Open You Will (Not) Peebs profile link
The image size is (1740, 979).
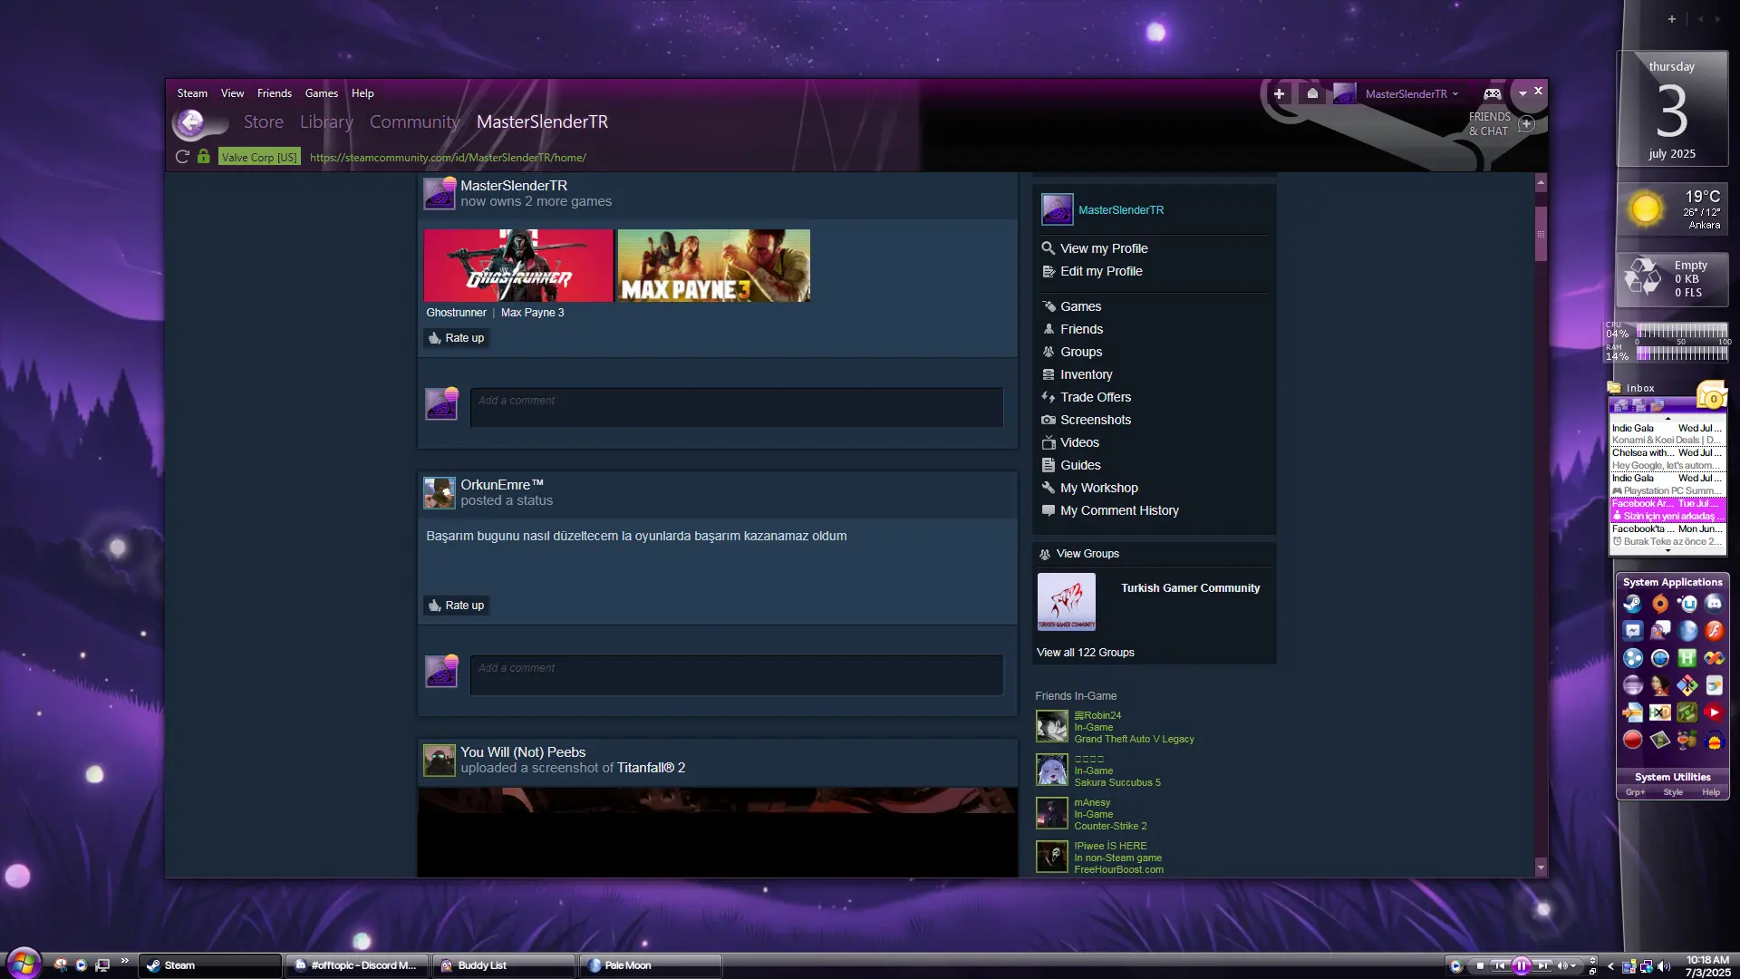pyautogui.click(x=523, y=752)
